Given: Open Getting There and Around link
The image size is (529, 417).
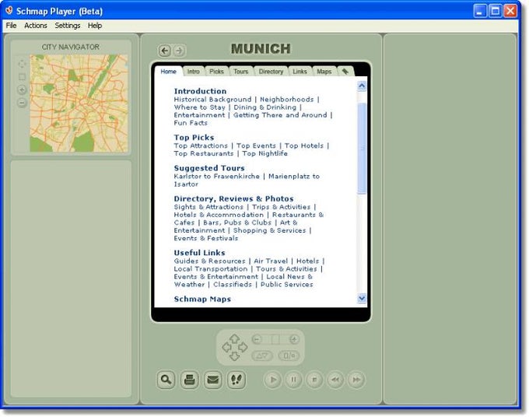Looking at the screenshot, I should 280,115.
